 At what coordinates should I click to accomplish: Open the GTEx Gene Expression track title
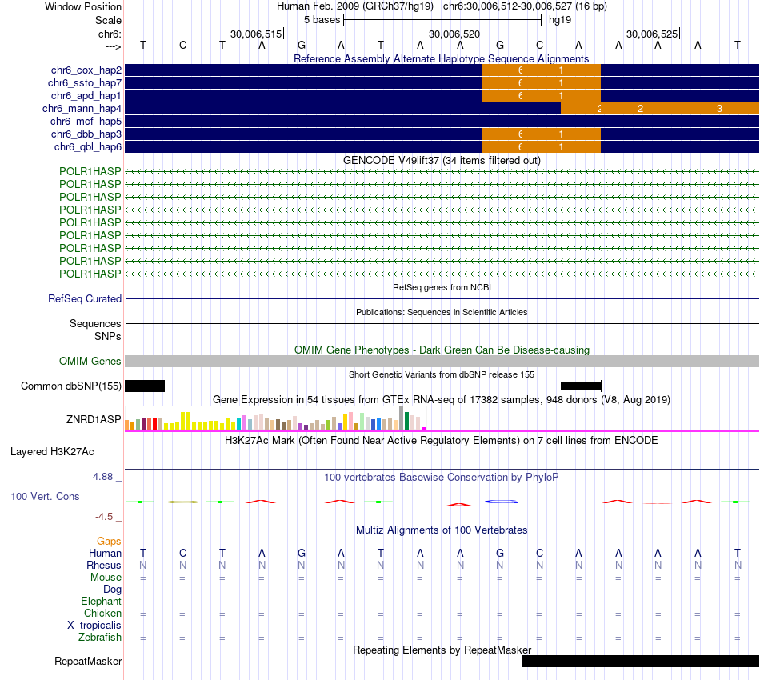pos(442,400)
